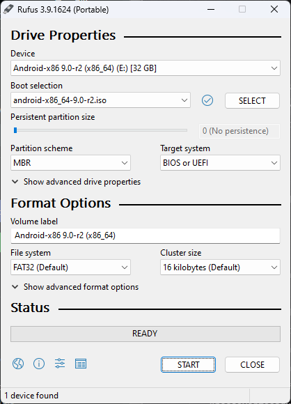Close the Rufus window with X
Screen dimensions: 291x404
coord(274,10)
